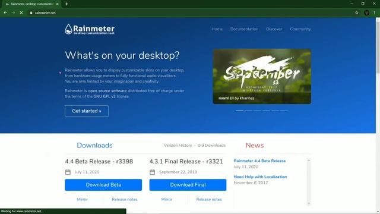Click the site padlock icon
The height and width of the screenshot is (214, 380).
pyautogui.click(x=31, y=12)
